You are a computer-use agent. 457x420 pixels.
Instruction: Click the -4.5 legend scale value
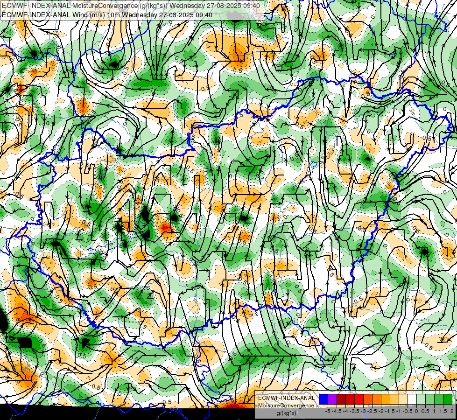coord(337,411)
